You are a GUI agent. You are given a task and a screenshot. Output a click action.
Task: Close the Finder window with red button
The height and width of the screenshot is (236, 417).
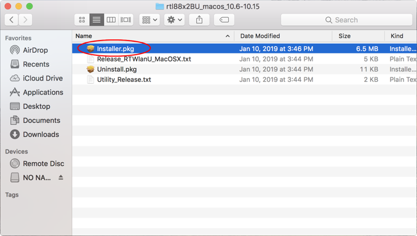8,6
